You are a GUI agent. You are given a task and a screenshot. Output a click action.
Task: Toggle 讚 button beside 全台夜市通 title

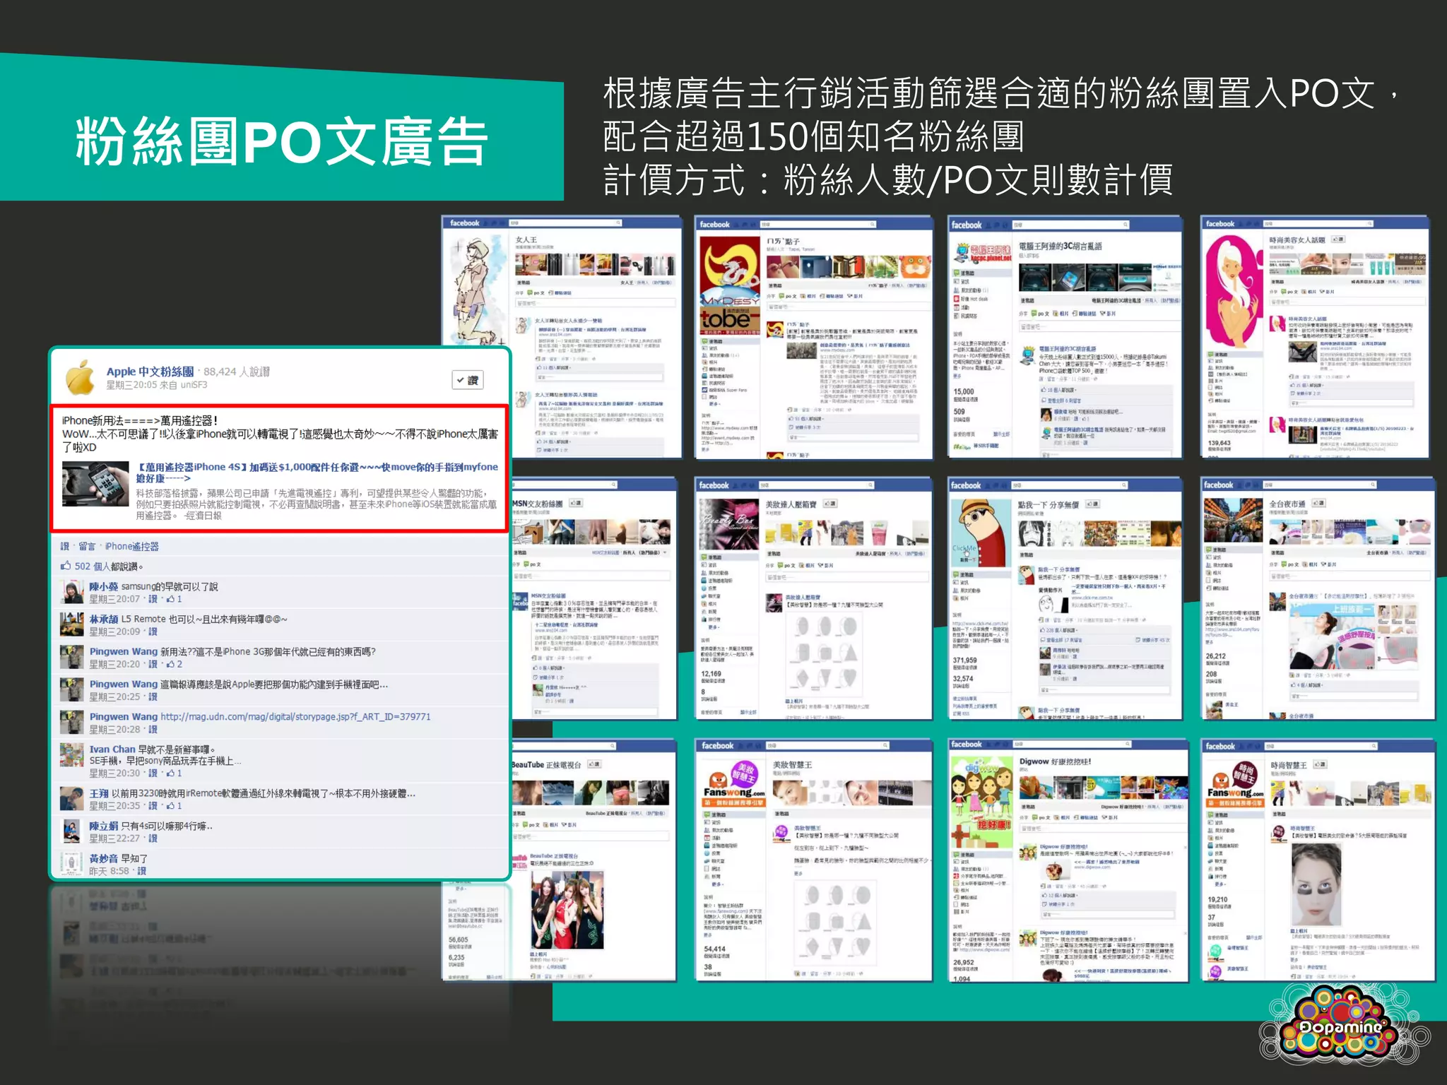coord(1318,503)
